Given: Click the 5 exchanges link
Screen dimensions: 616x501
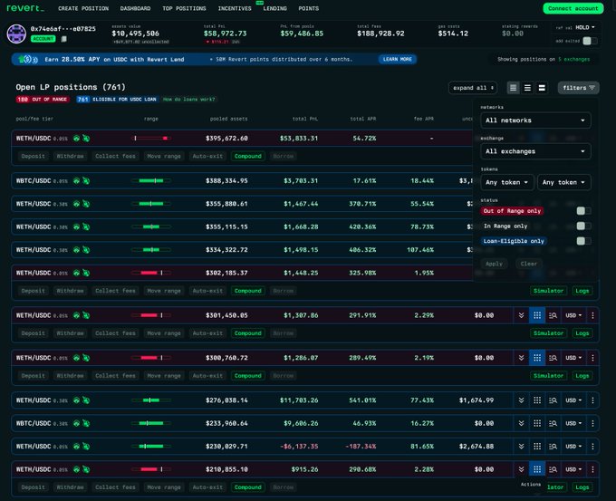Looking at the screenshot, I should point(574,59).
